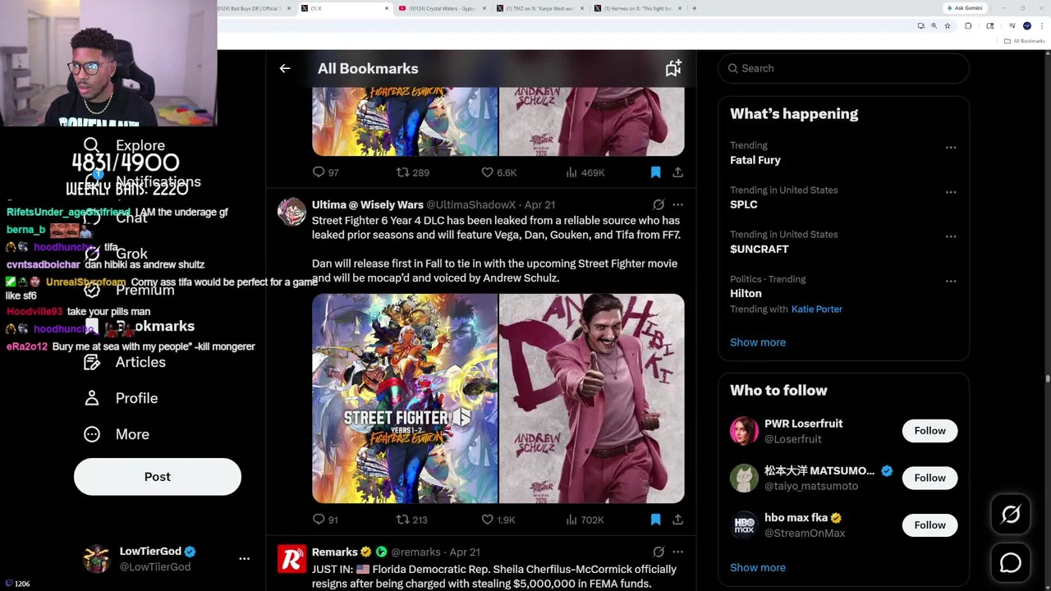Open Chrome extensions puzzle icon
1051x591 pixels.
968,26
